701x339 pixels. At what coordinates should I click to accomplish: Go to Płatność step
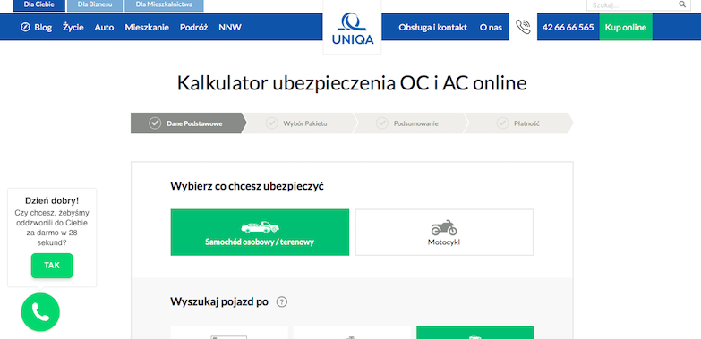click(518, 123)
